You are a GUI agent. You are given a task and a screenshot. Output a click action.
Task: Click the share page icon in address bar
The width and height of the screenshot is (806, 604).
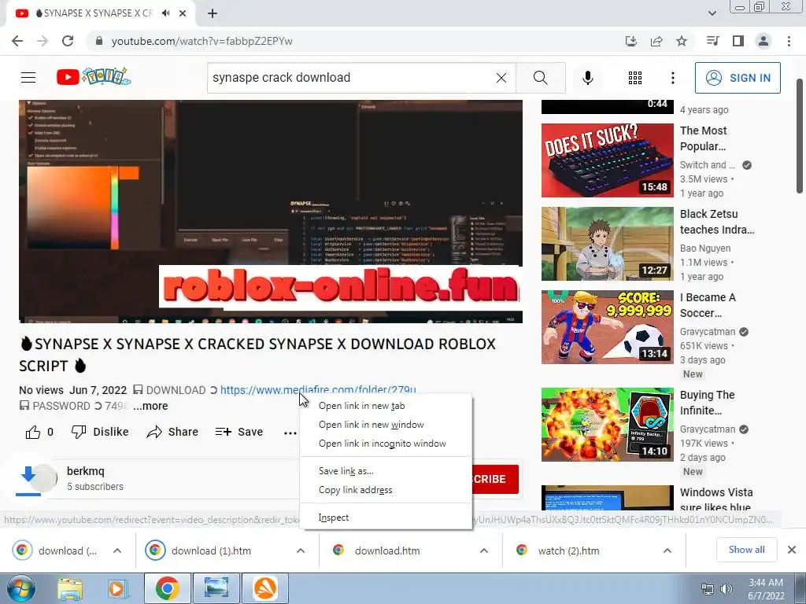click(x=656, y=41)
